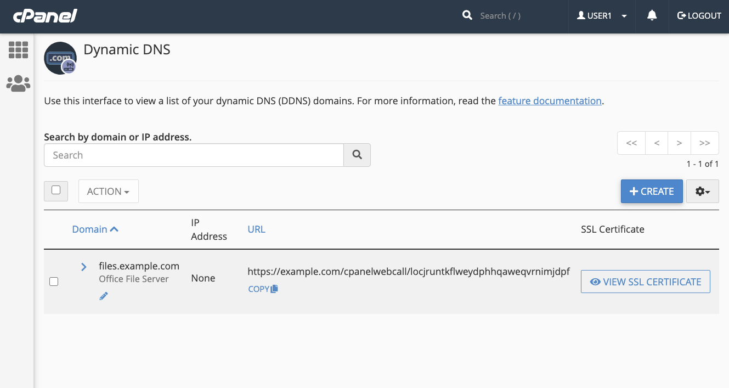Open the feature documentation link
The width and height of the screenshot is (729, 388).
click(x=550, y=100)
